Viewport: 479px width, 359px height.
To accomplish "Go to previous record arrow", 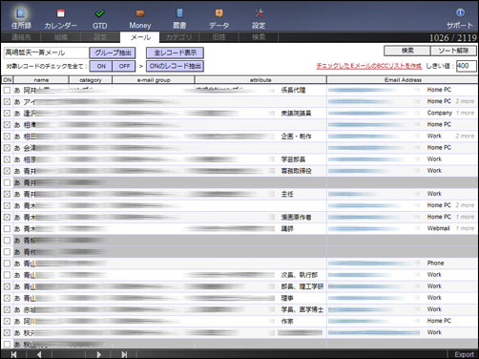I will pos(39,354).
